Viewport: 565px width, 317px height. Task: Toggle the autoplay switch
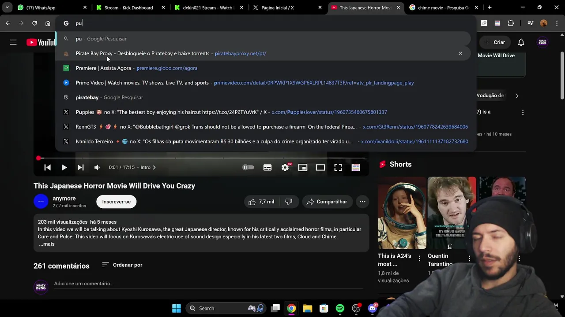pos(249,167)
